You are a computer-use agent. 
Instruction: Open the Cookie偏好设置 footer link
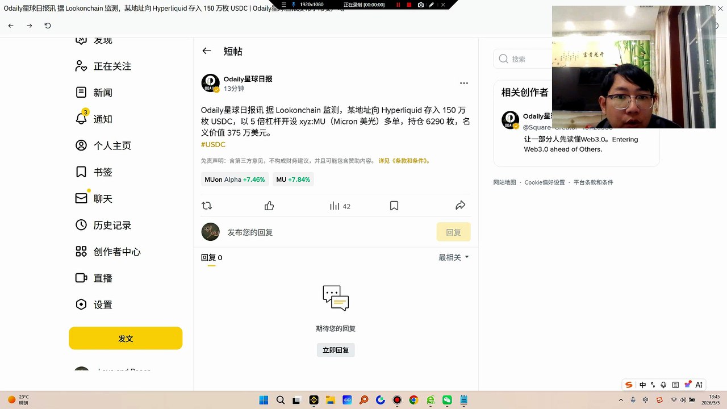pos(545,182)
